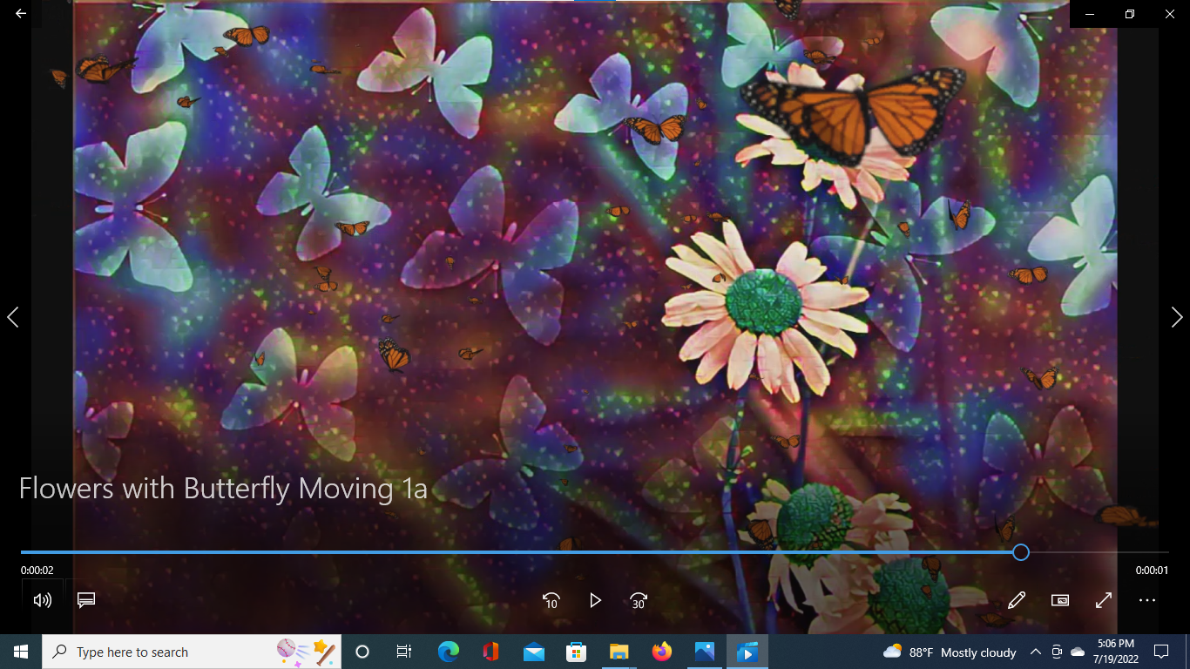Enter full screen with diagonal arrows

pyautogui.click(x=1104, y=600)
